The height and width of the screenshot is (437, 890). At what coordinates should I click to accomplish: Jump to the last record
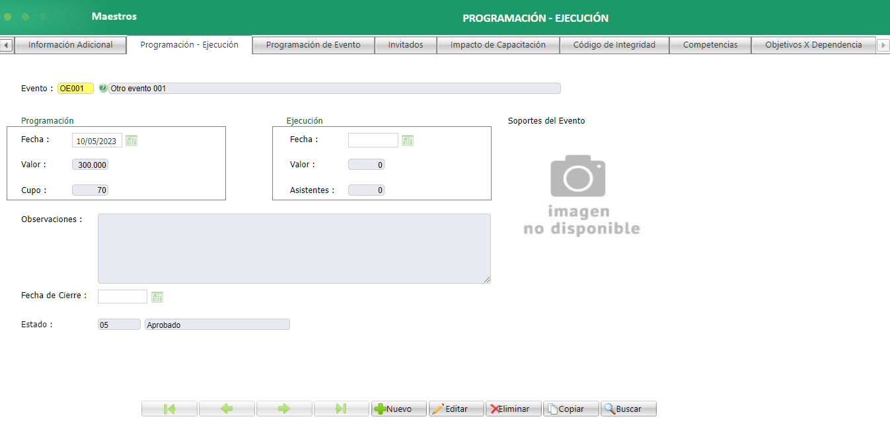341,408
